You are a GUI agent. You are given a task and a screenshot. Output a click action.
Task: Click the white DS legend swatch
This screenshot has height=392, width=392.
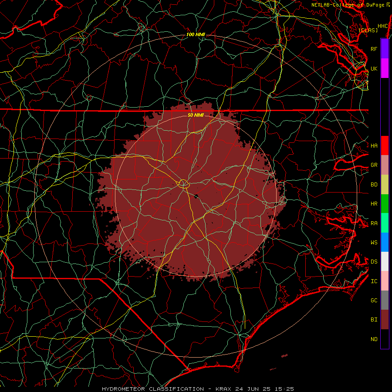coord(385,261)
